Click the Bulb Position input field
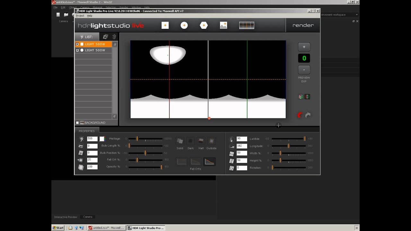This screenshot has width=411, height=231. [92, 153]
